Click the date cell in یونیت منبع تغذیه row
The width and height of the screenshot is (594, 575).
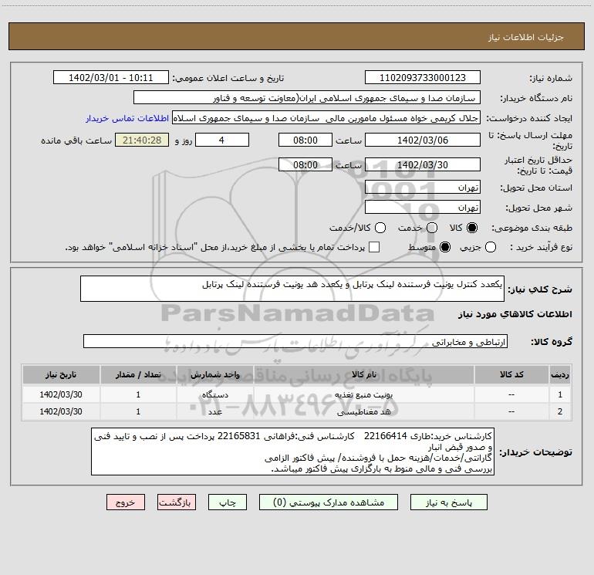click(x=61, y=394)
